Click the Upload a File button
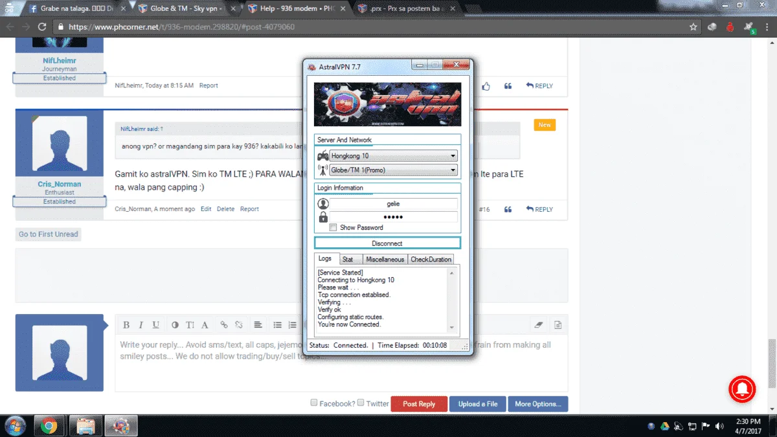Image resolution: width=777 pixels, height=437 pixels. click(x=478, y=404)
